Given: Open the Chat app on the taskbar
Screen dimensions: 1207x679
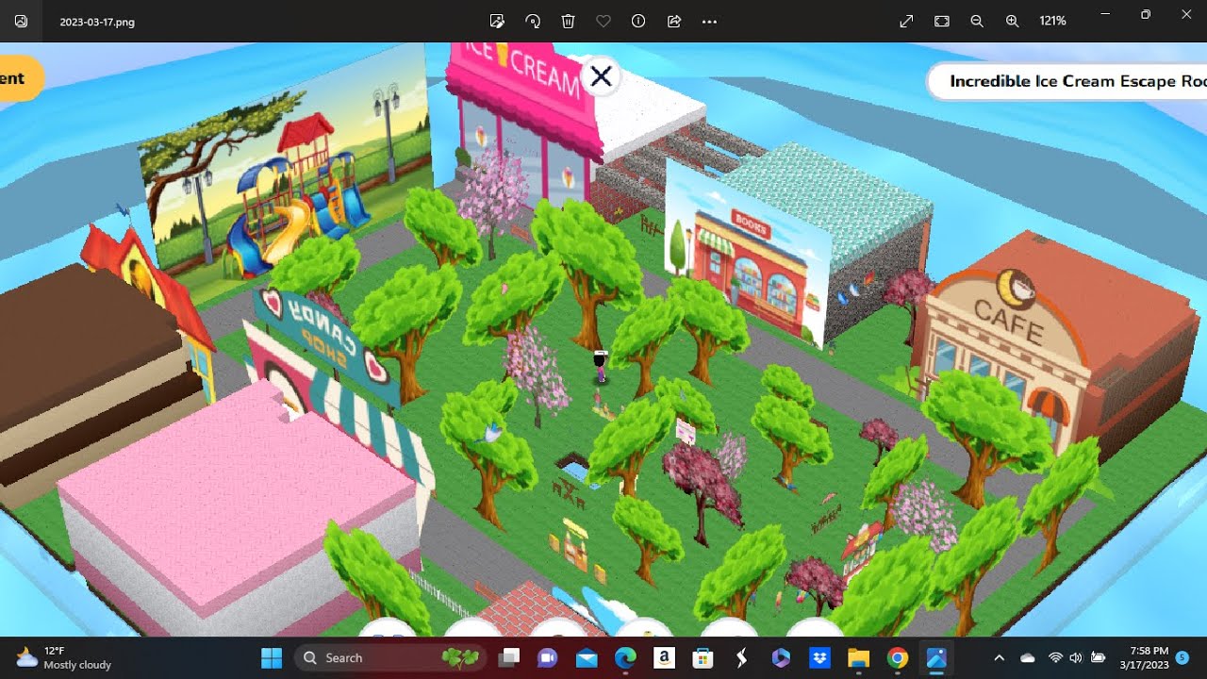Looking at the screenshot, I should (x=547, y=657).
